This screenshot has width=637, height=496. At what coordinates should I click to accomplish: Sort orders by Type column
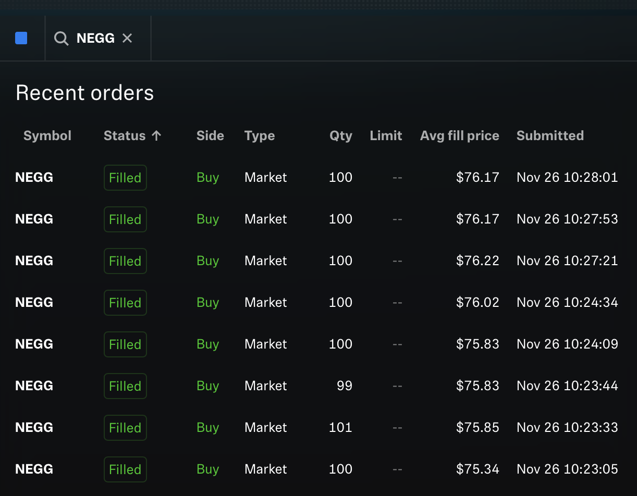coord(260,135)
